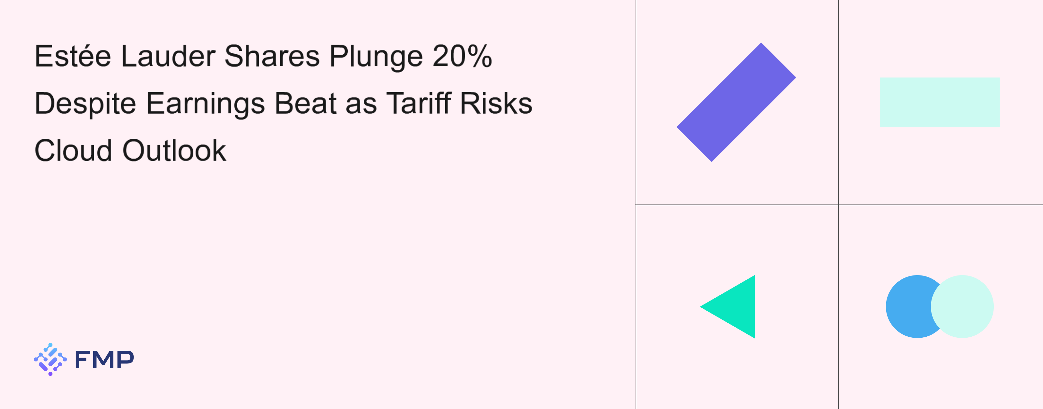
Task: Click the word "Earnings" in the headline
Action: (205, 104)
